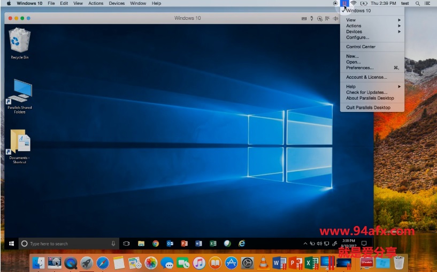Click the microphone in the search box
This screenshot has width=437, height=272.
(x=113, y=244)
